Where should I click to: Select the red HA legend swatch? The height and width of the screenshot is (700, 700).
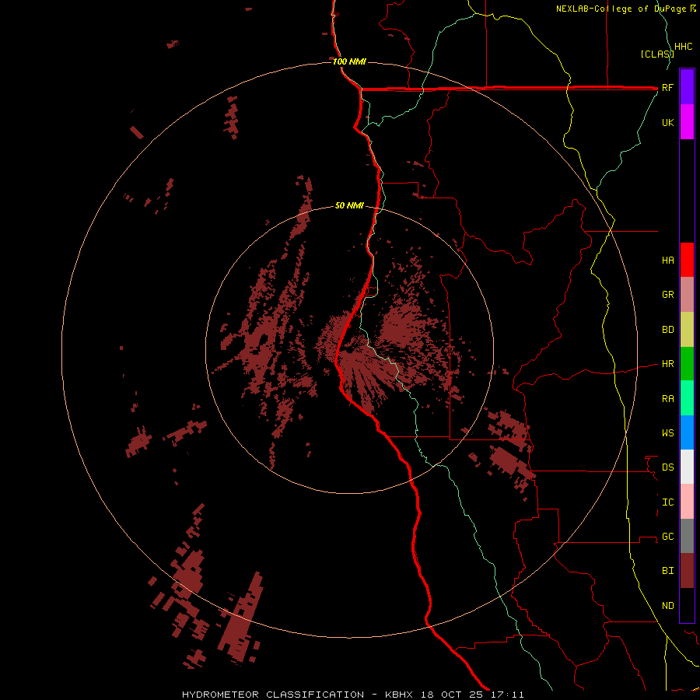coord(687,260)
